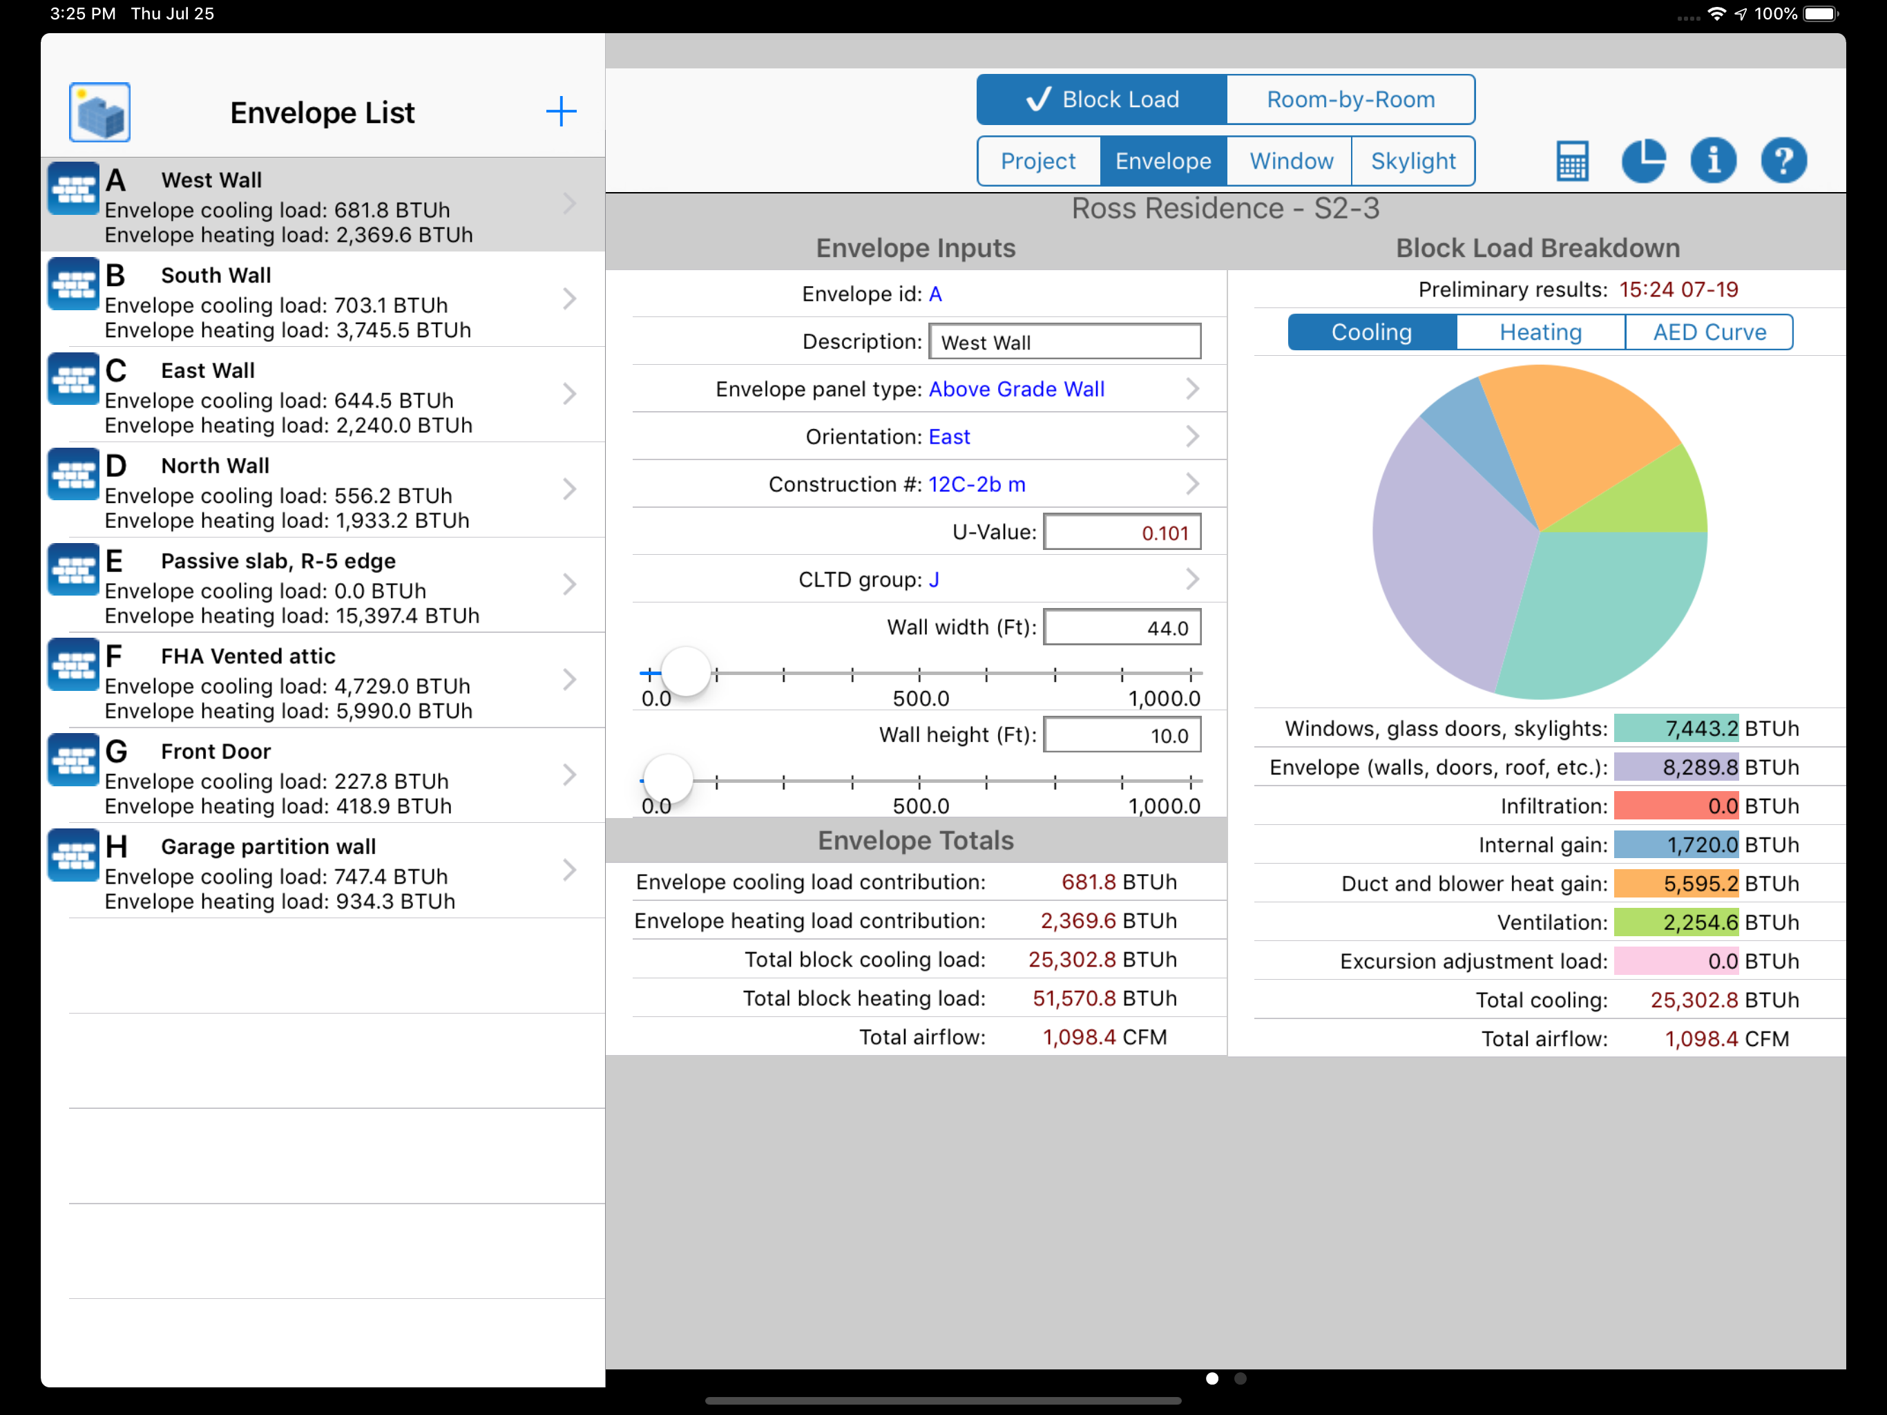Image resolution: width=1887 pixels, height=1415 pixels.
Task: Open the calculator icon in toolbar
Action: click(1571, 160)
